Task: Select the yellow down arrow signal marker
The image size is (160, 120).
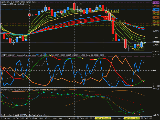Action: tap(132, 39)
